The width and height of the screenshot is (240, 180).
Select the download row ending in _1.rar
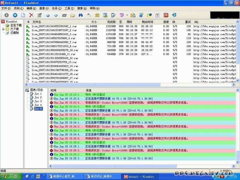(x=131, y=26)
